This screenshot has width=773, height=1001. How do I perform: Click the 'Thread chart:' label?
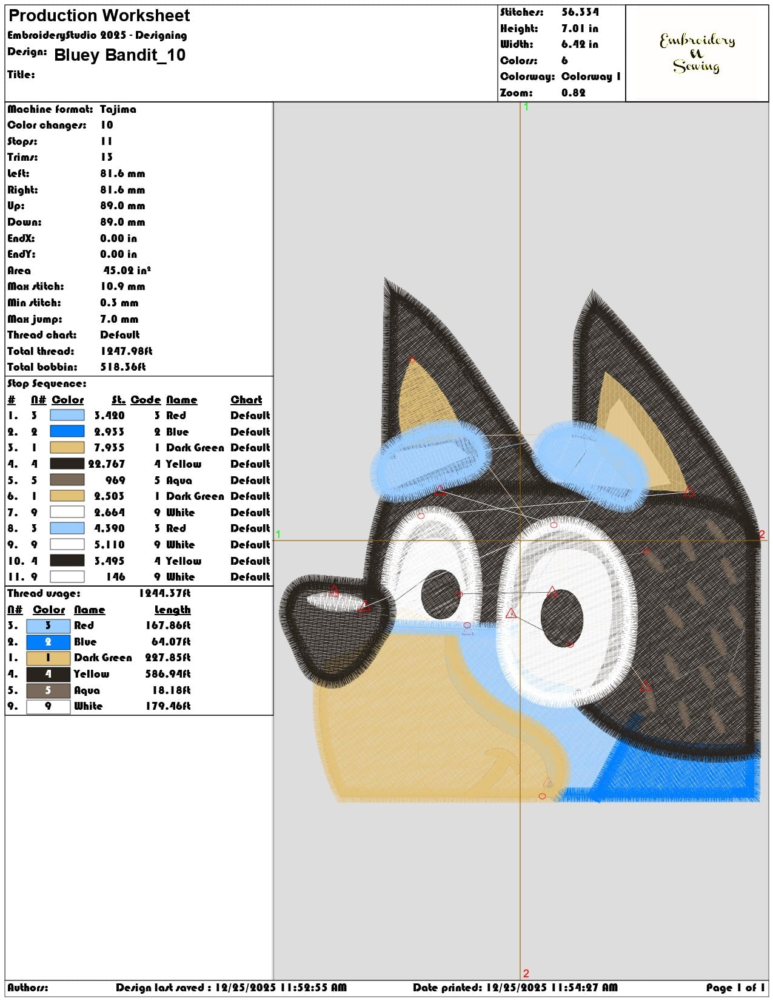[42, 335]
